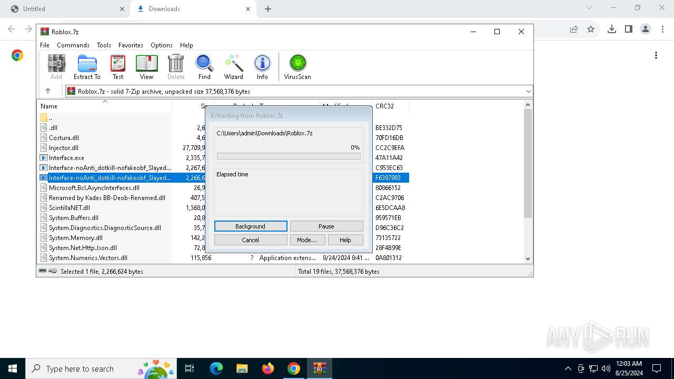The width and height of the screenshot is (674, 379).
Task: Open the File menu
Action: point(45,45)
